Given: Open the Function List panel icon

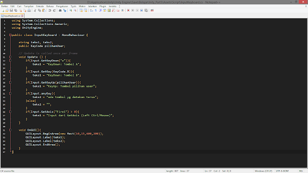Looking at the screenshot, I should coord(114,11).
